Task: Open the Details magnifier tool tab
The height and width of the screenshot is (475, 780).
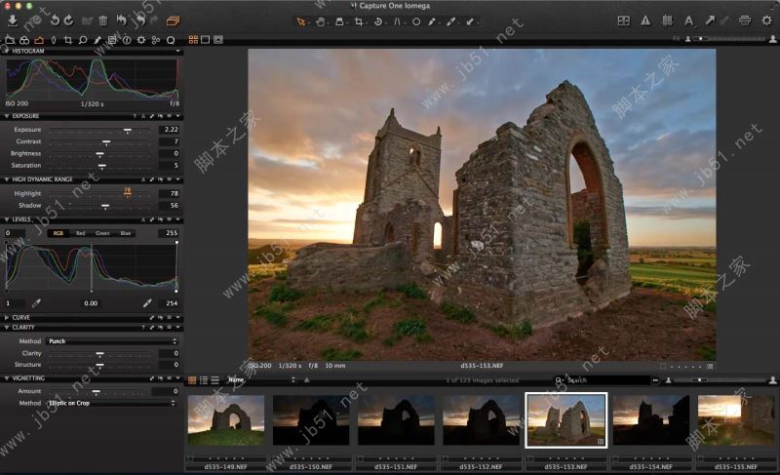Action: coord(83,40)
